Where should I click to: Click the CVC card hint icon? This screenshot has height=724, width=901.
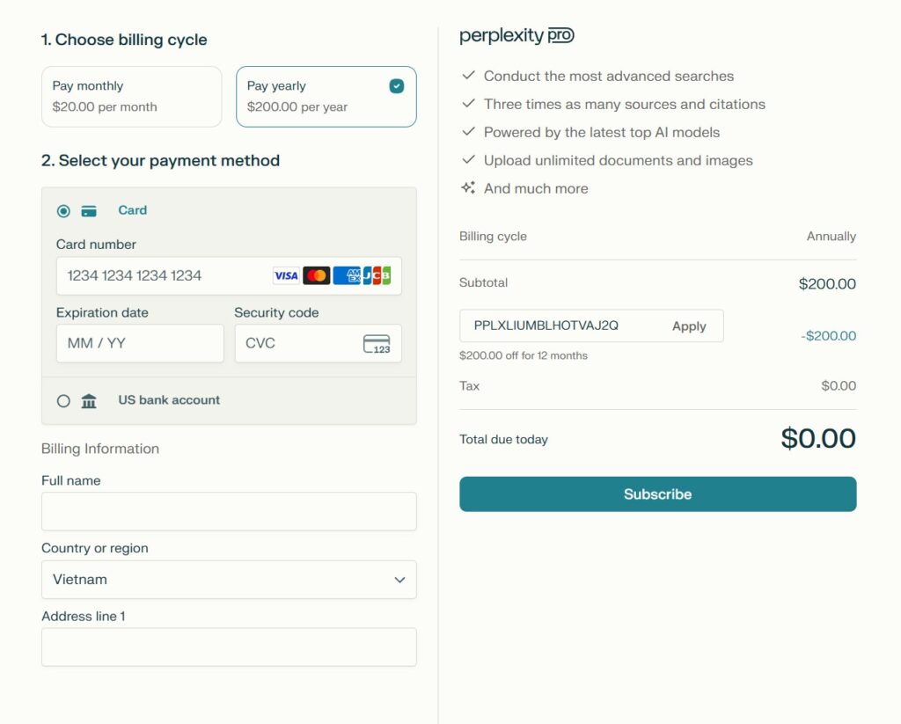[x=377, y=344]
